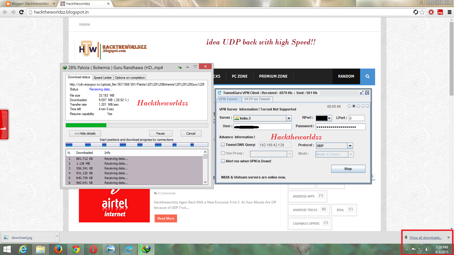Switch to TunnelGuru taskbar icon
The width and height of the screenshot is (454, 255).
(x=129, y=249)
